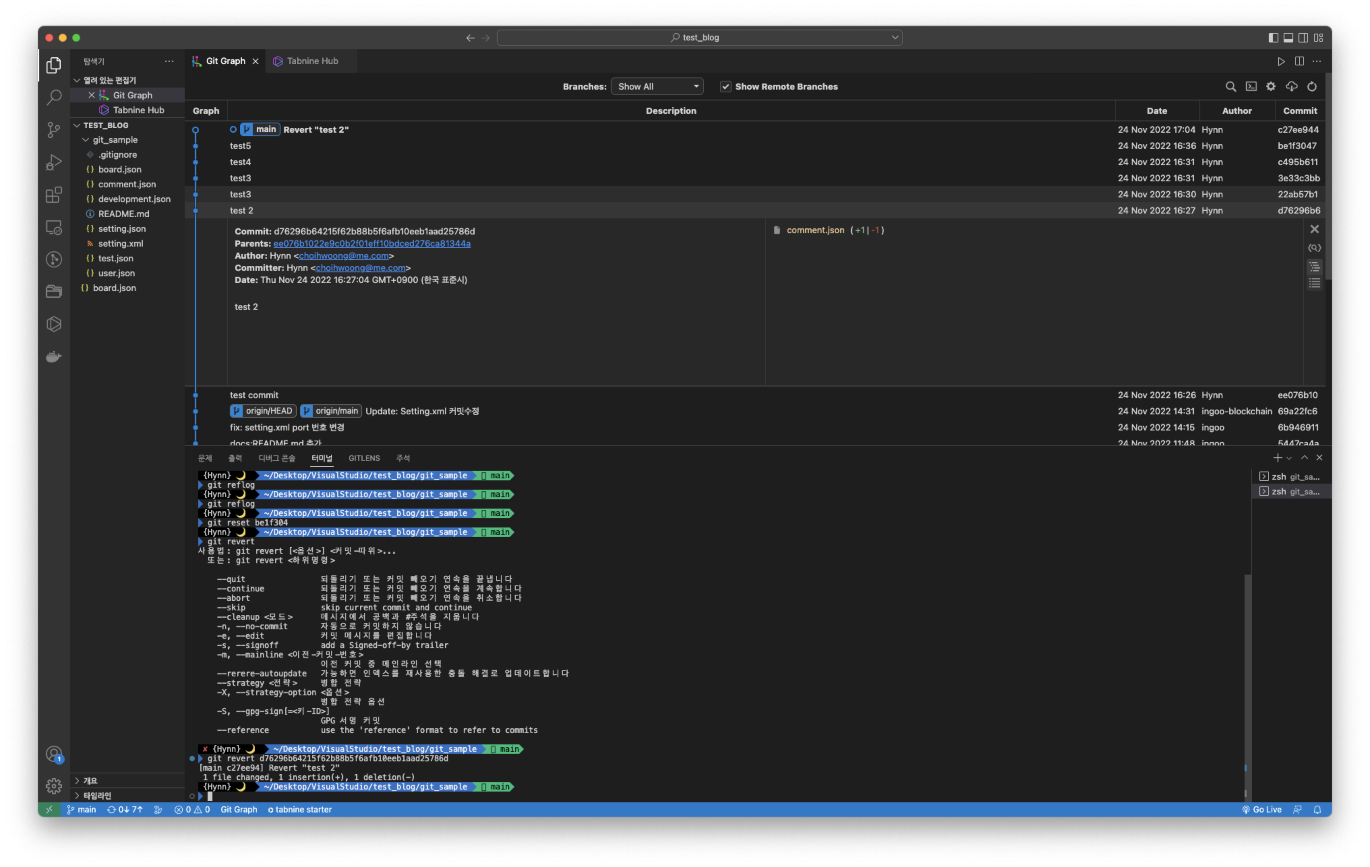This screenshot has height=867, width=1370.
Task: Split the editor right
Action: coord(1300,61)
